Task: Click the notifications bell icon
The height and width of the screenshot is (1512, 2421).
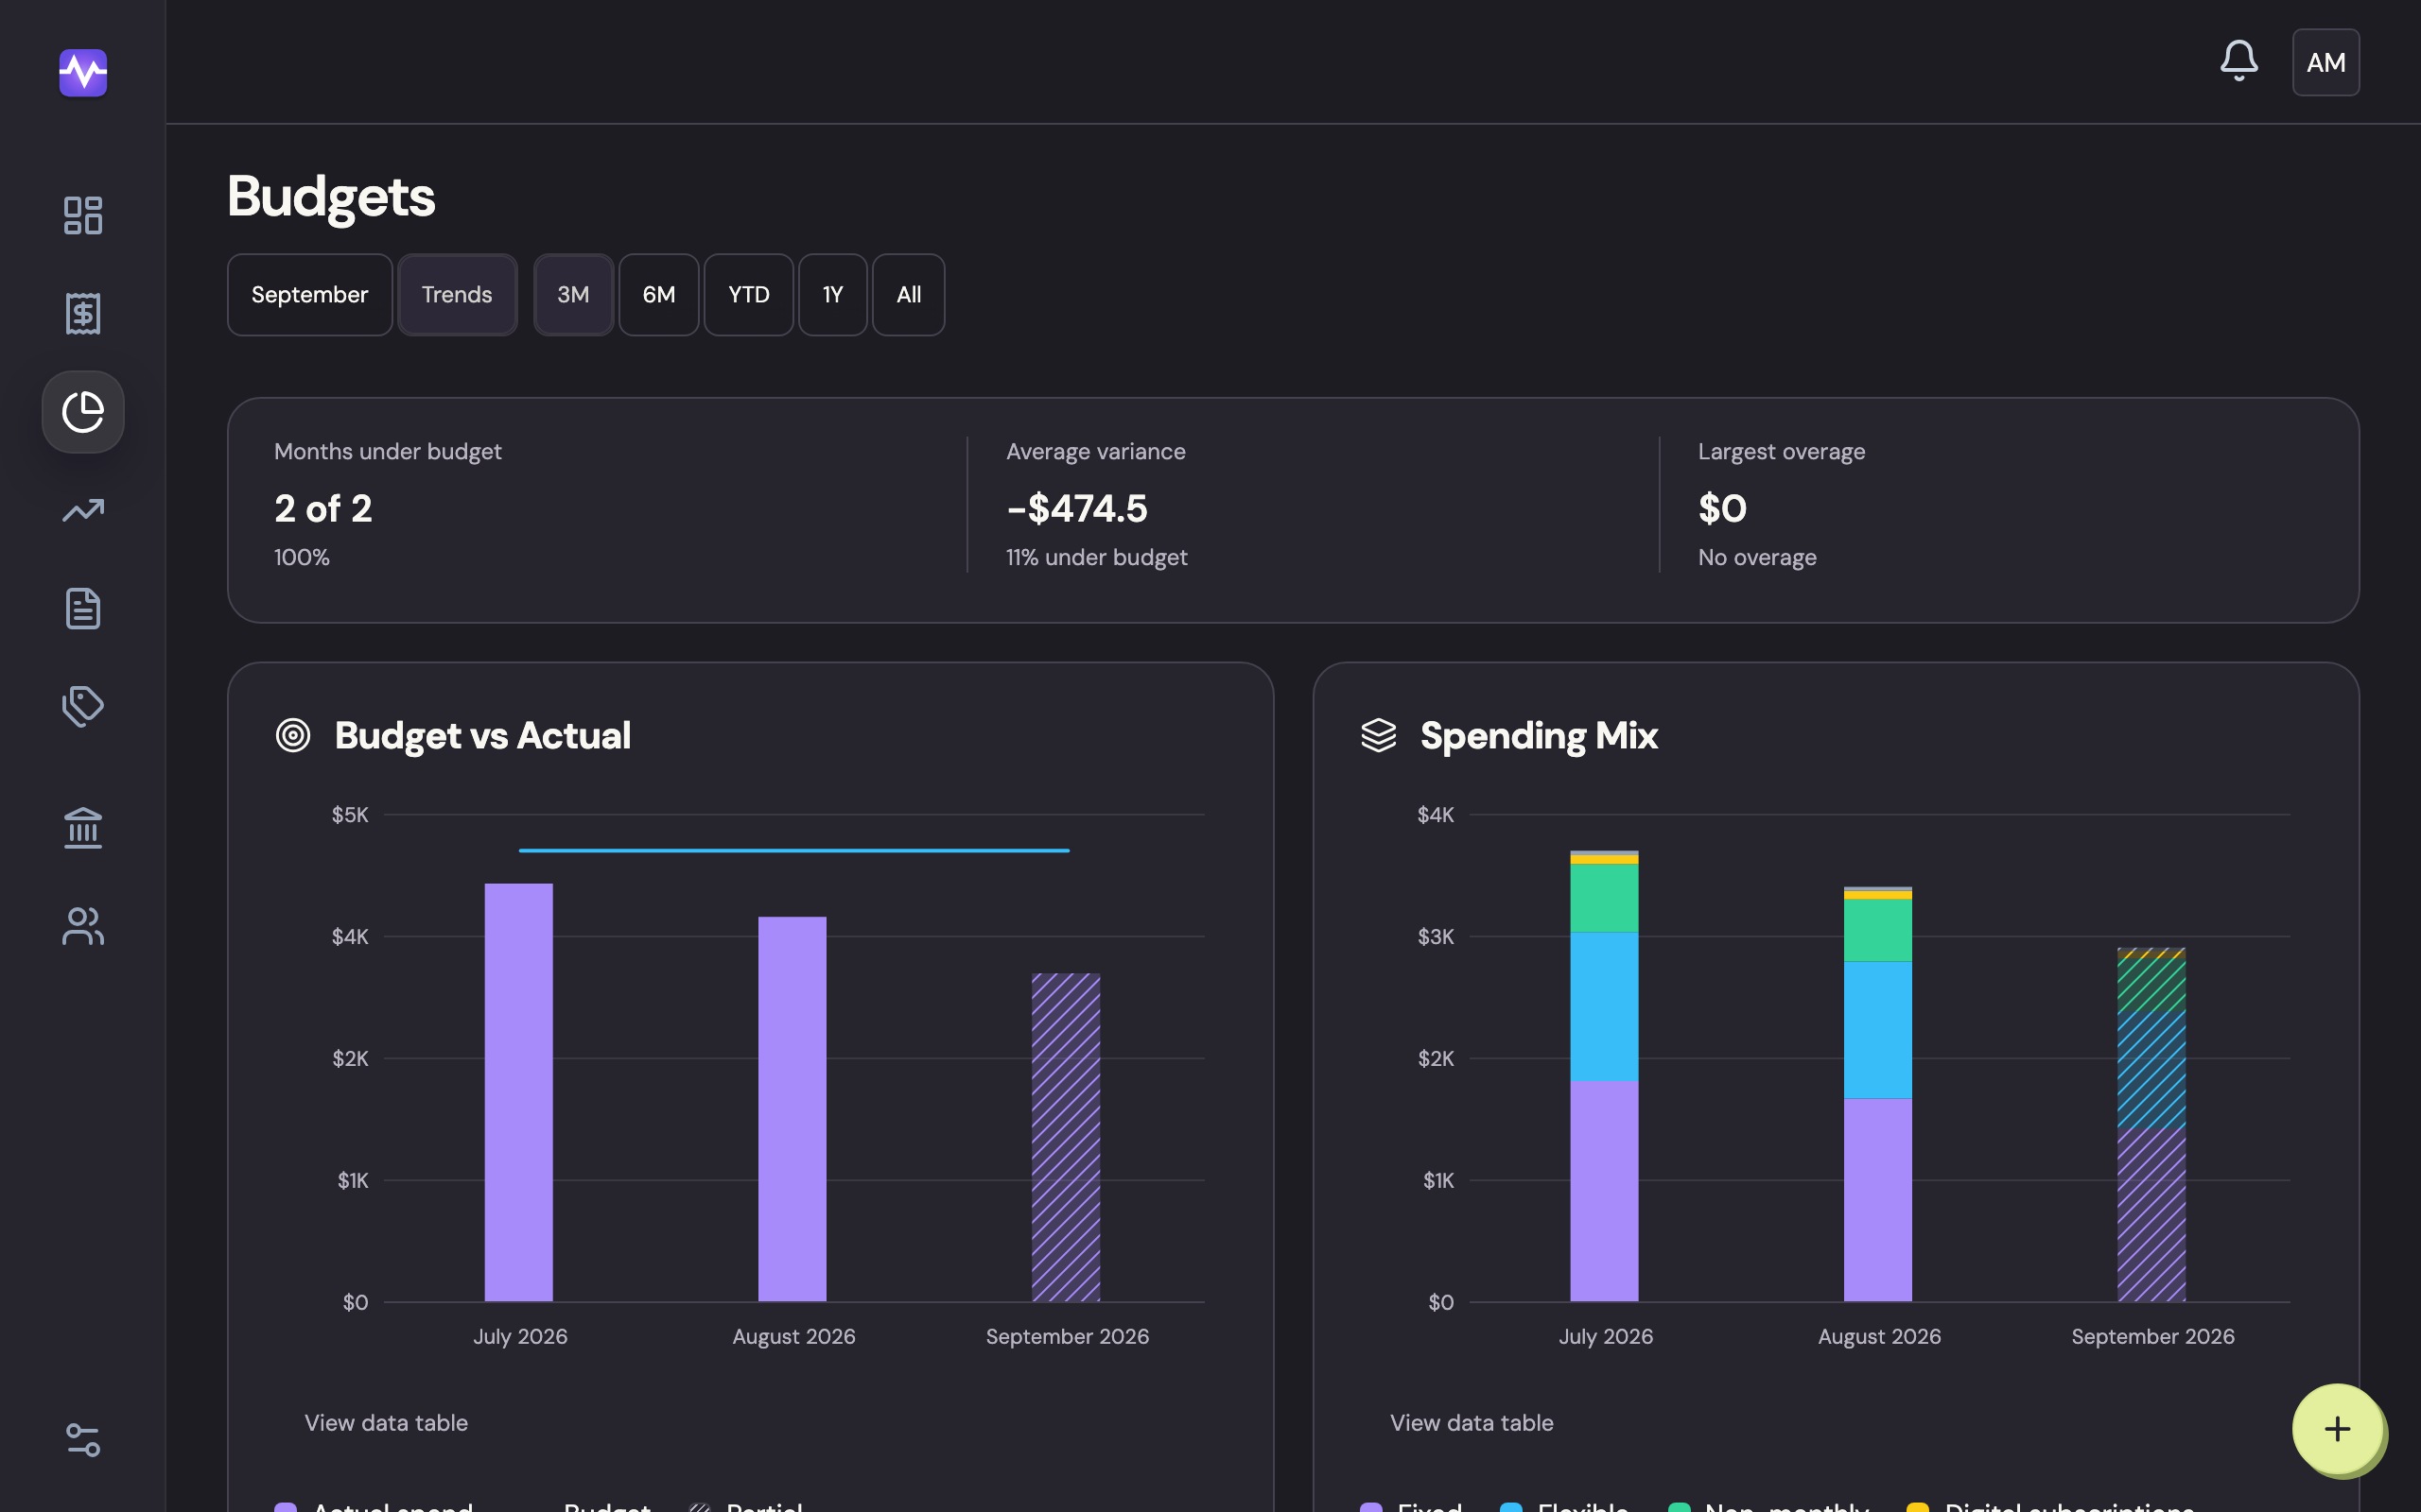Action: (2238, 62)
